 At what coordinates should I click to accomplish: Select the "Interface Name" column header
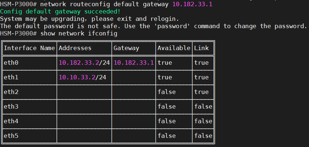coord(29,48)
